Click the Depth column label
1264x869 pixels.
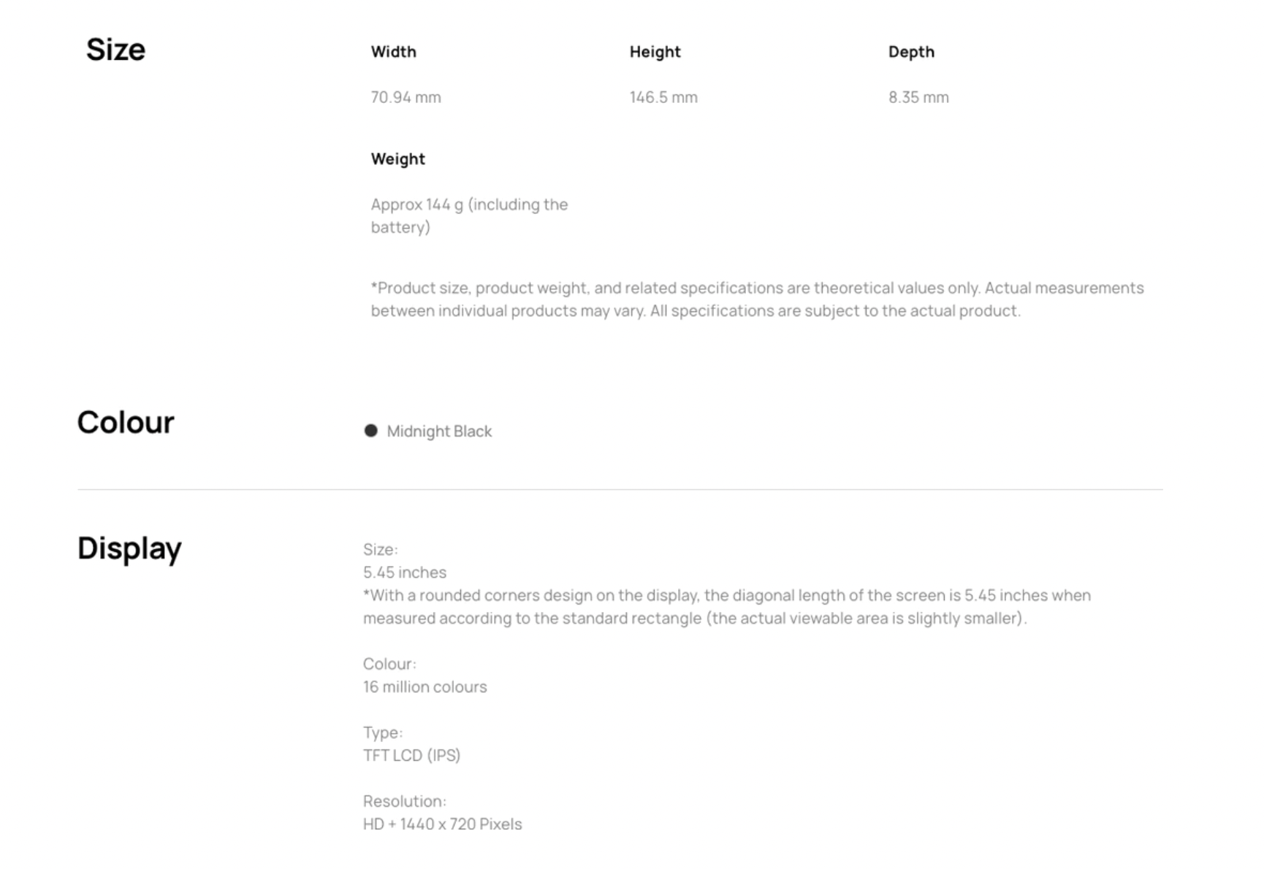911,52
